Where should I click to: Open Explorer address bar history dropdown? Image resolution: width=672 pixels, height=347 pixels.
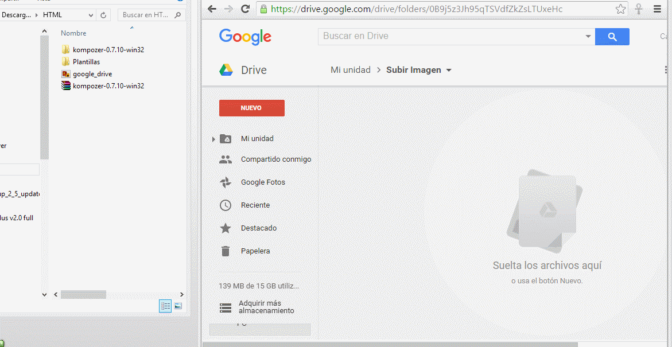pos(91,15)
